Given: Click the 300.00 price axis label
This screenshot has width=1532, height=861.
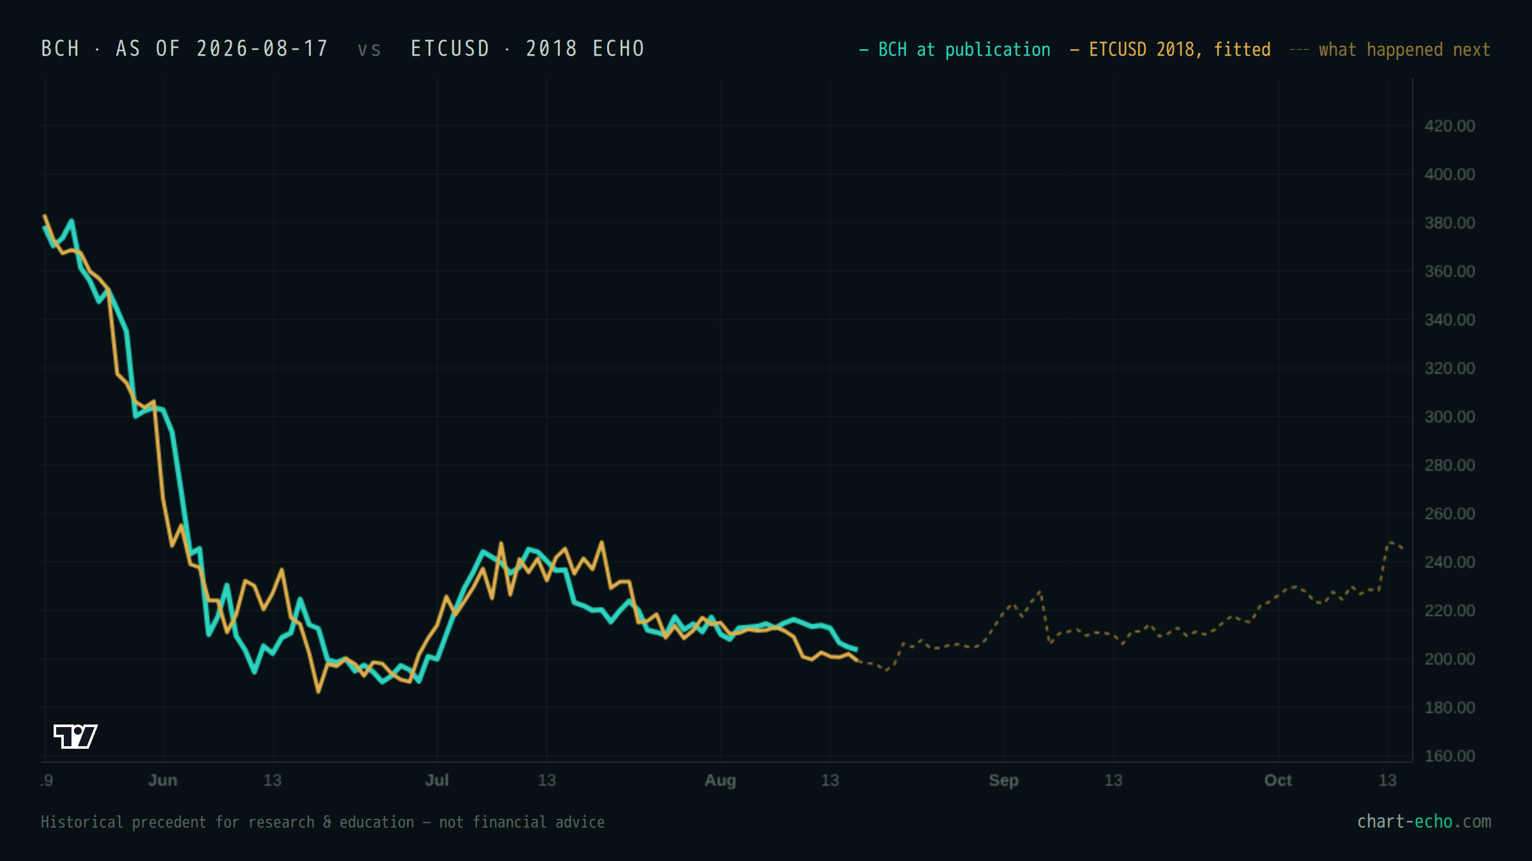Looking at the screenshot, I should click(1450, 416).
